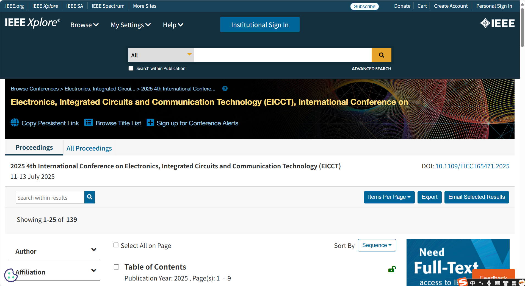Toggle the punctuation mode icon

[481, 283]
